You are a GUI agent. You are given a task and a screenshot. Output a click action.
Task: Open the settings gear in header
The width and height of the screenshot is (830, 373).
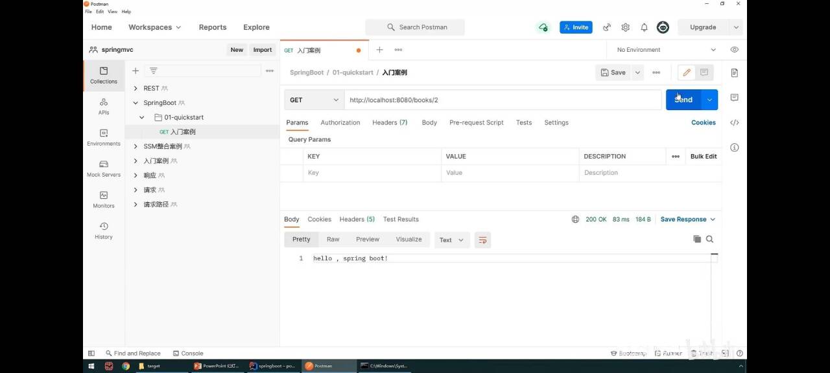tap(626, 27)
